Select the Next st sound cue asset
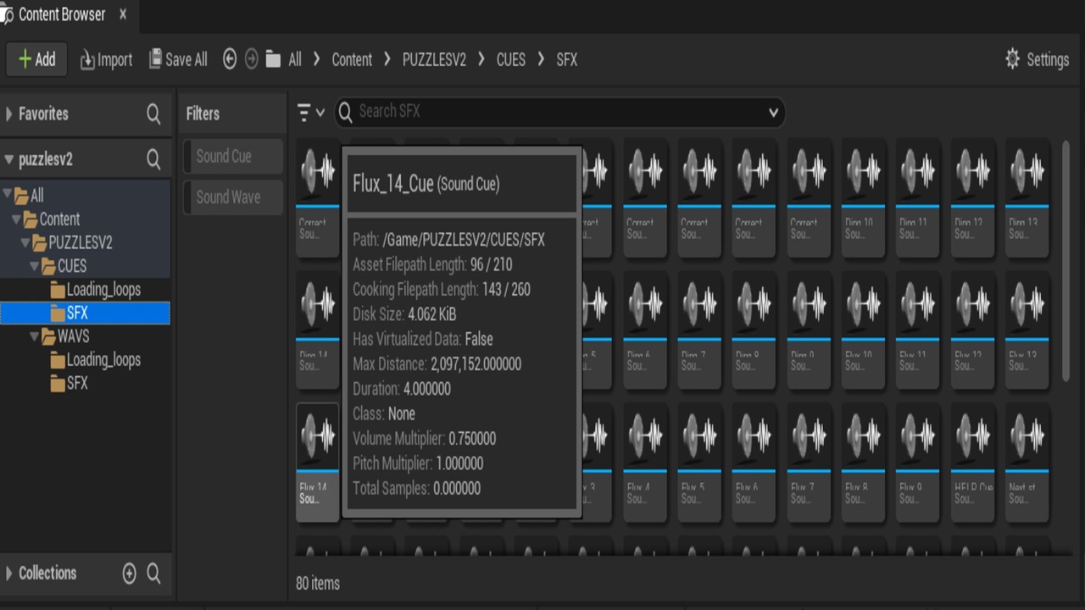 coord(1027,463)
